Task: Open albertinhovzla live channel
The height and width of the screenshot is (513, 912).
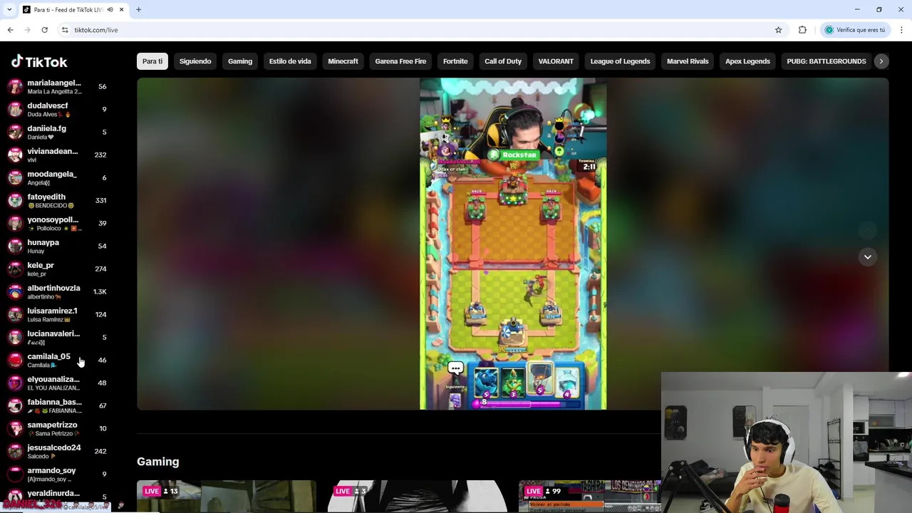Action: point(57,292)
